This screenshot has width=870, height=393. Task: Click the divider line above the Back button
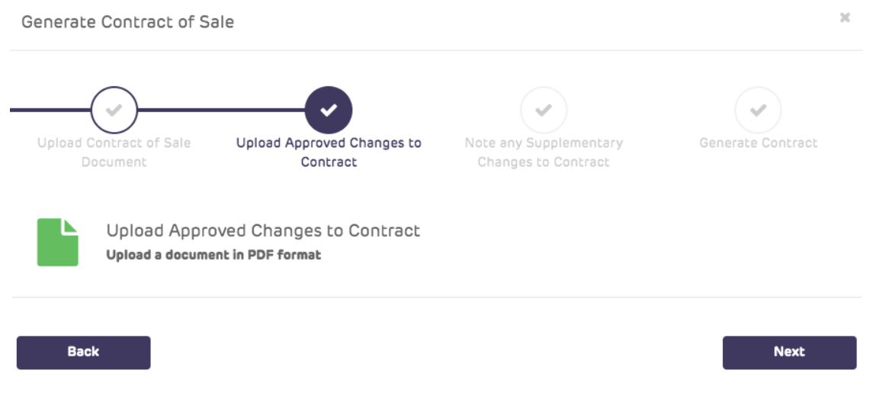435,297
